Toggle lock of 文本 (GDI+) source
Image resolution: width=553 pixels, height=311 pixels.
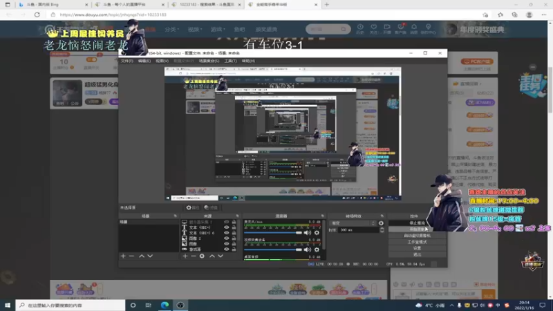point(234,227)
